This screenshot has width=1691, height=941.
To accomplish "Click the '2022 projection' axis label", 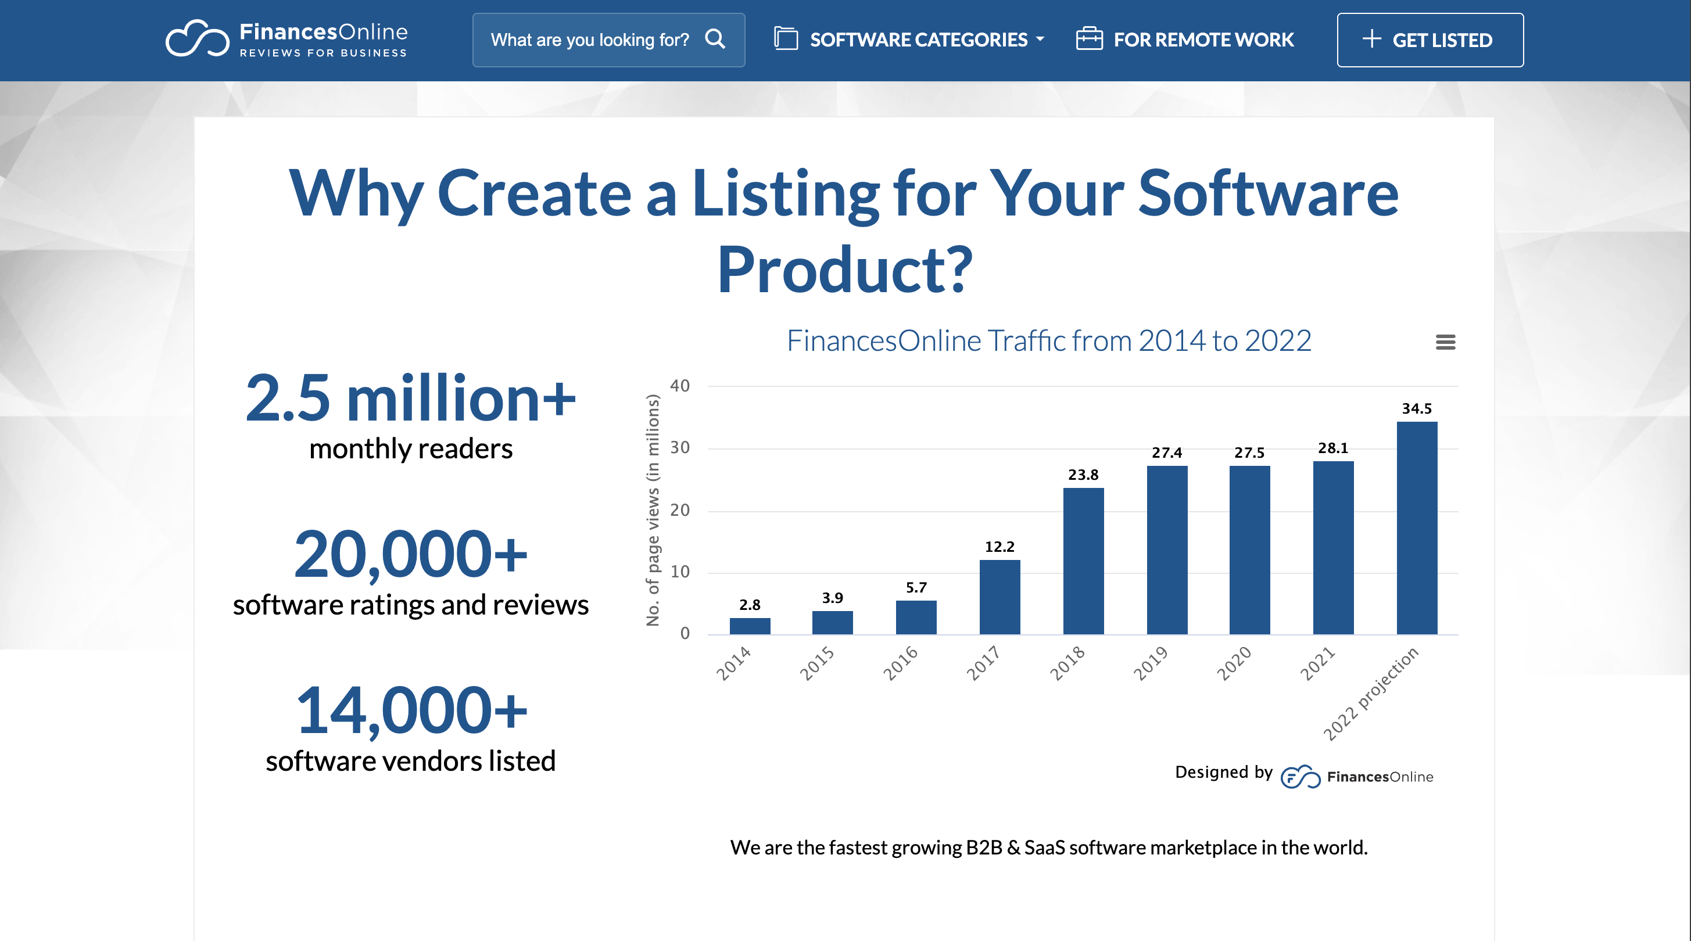I will point(1371,694).
